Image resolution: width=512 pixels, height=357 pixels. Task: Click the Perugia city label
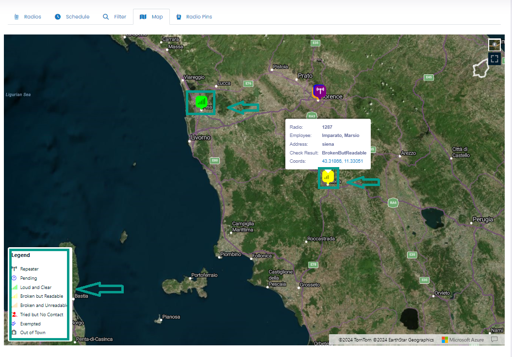point(483,219)
